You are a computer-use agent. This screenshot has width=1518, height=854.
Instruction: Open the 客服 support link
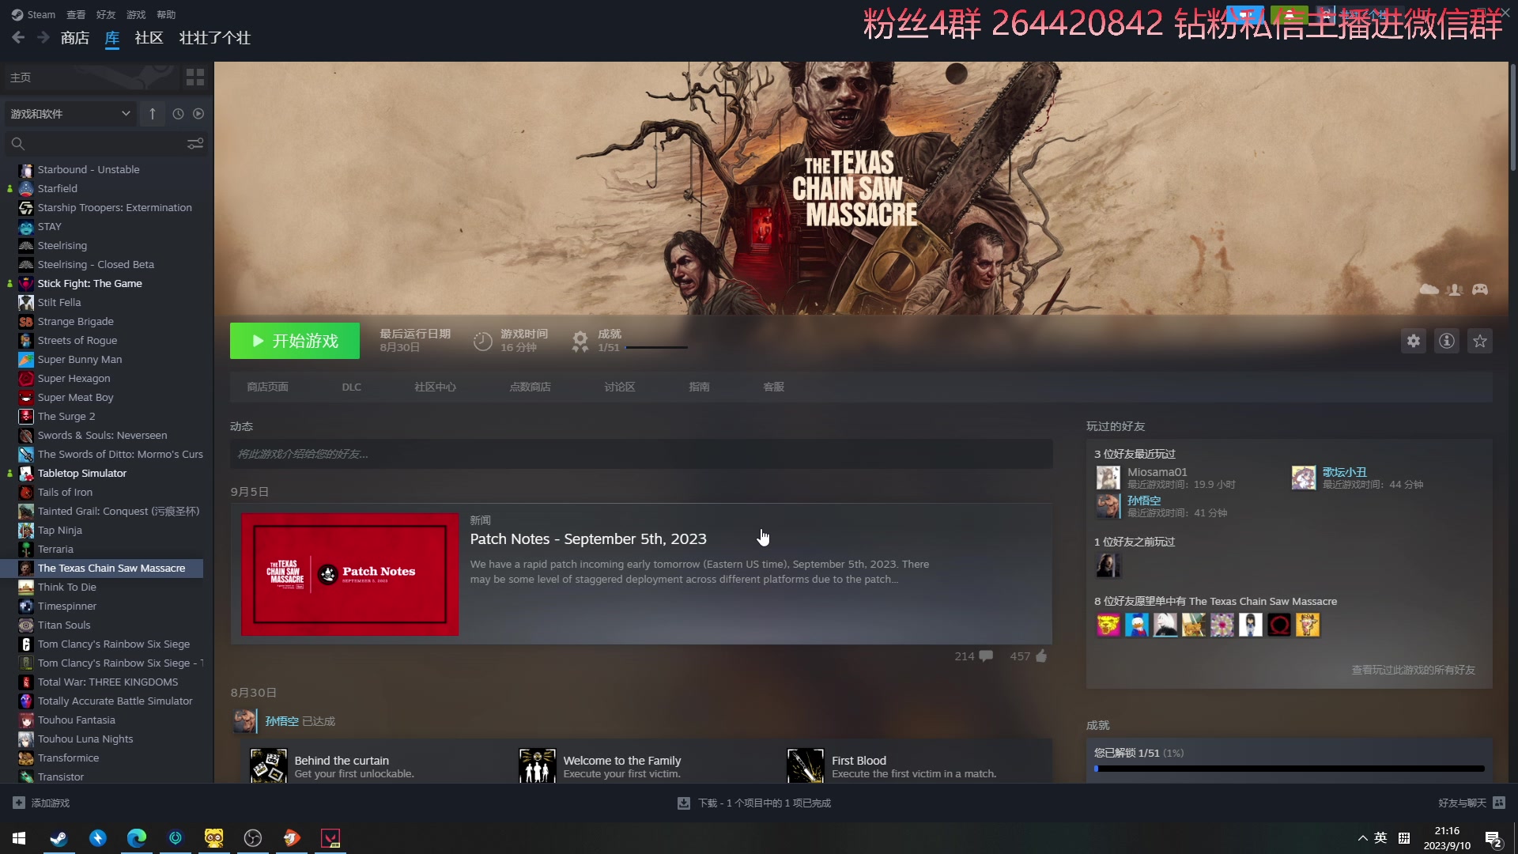tap(773, 387)
